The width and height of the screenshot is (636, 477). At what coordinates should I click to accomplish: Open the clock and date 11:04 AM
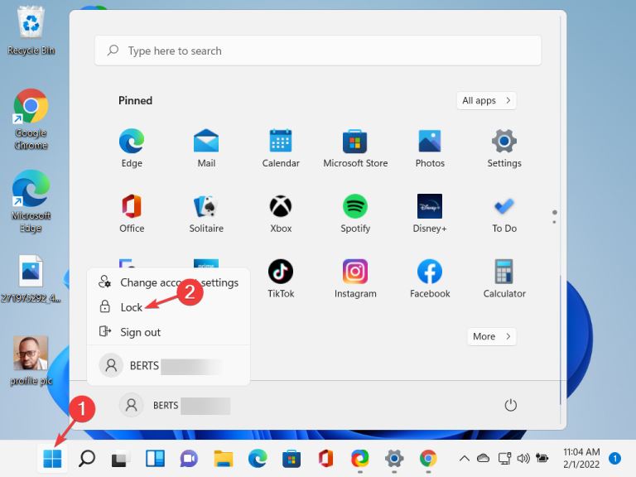581,458
